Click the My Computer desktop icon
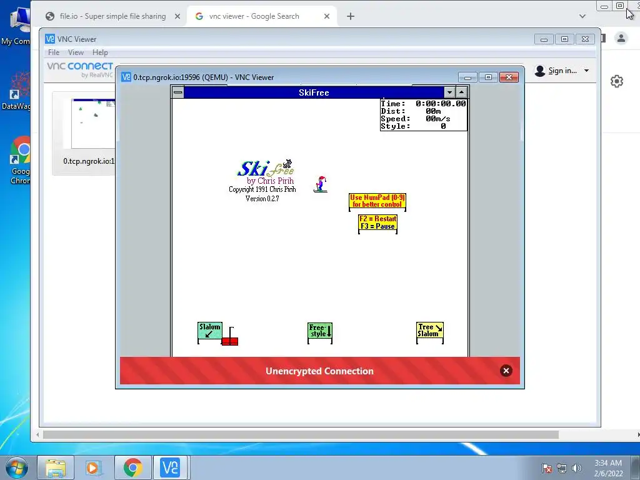640x480 pixels. click(17, 25)
